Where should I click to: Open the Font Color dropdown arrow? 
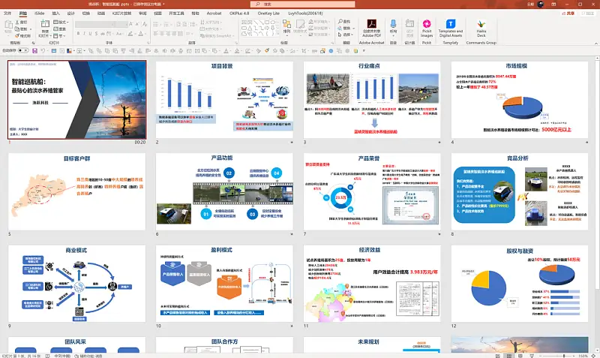[145, 34]
